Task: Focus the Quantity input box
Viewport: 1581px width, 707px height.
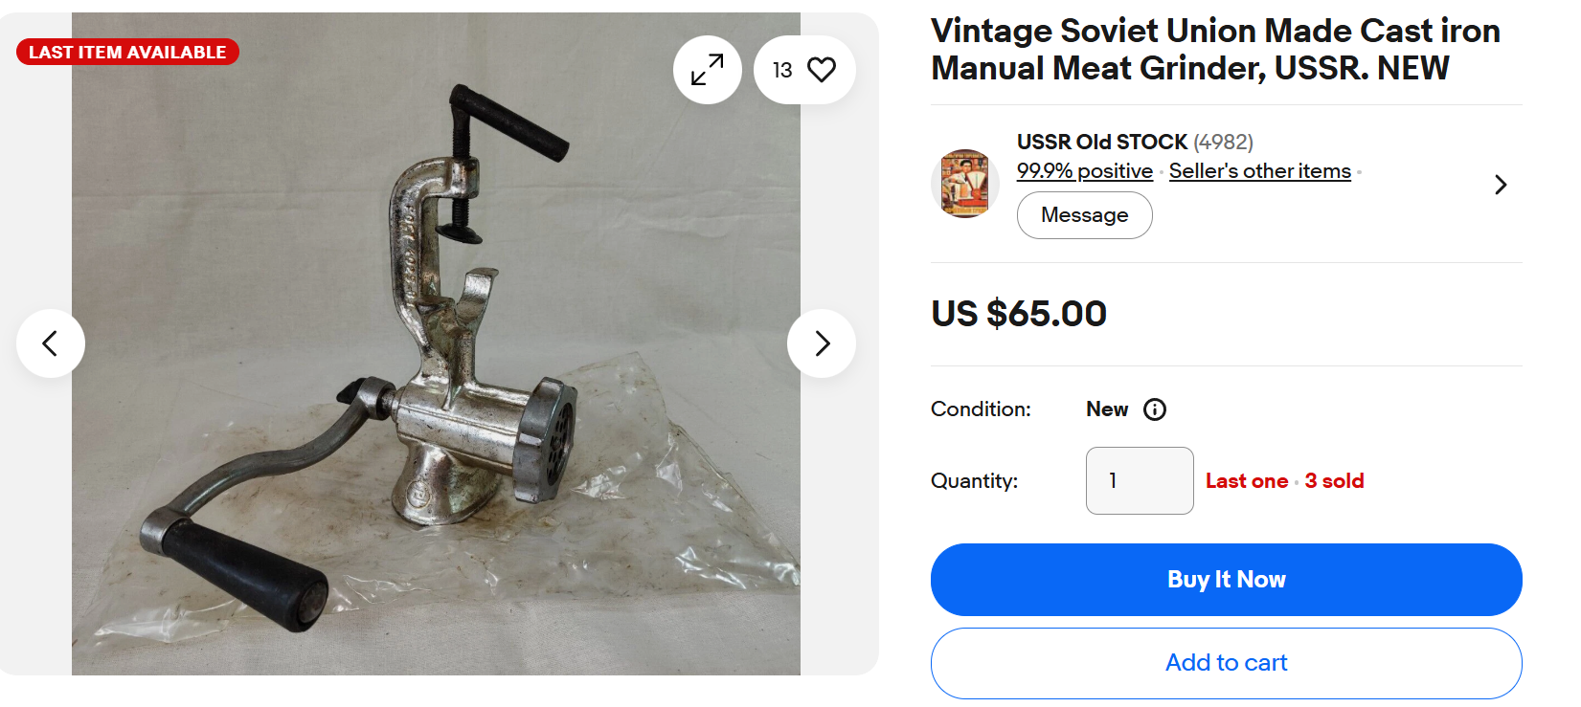Action: click(1140, 480)
